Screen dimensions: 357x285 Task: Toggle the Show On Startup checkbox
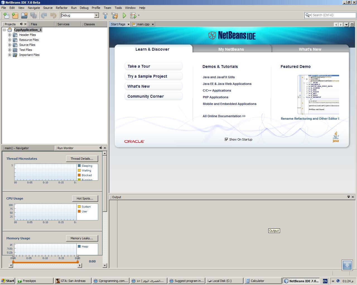(x=226, y=139)
